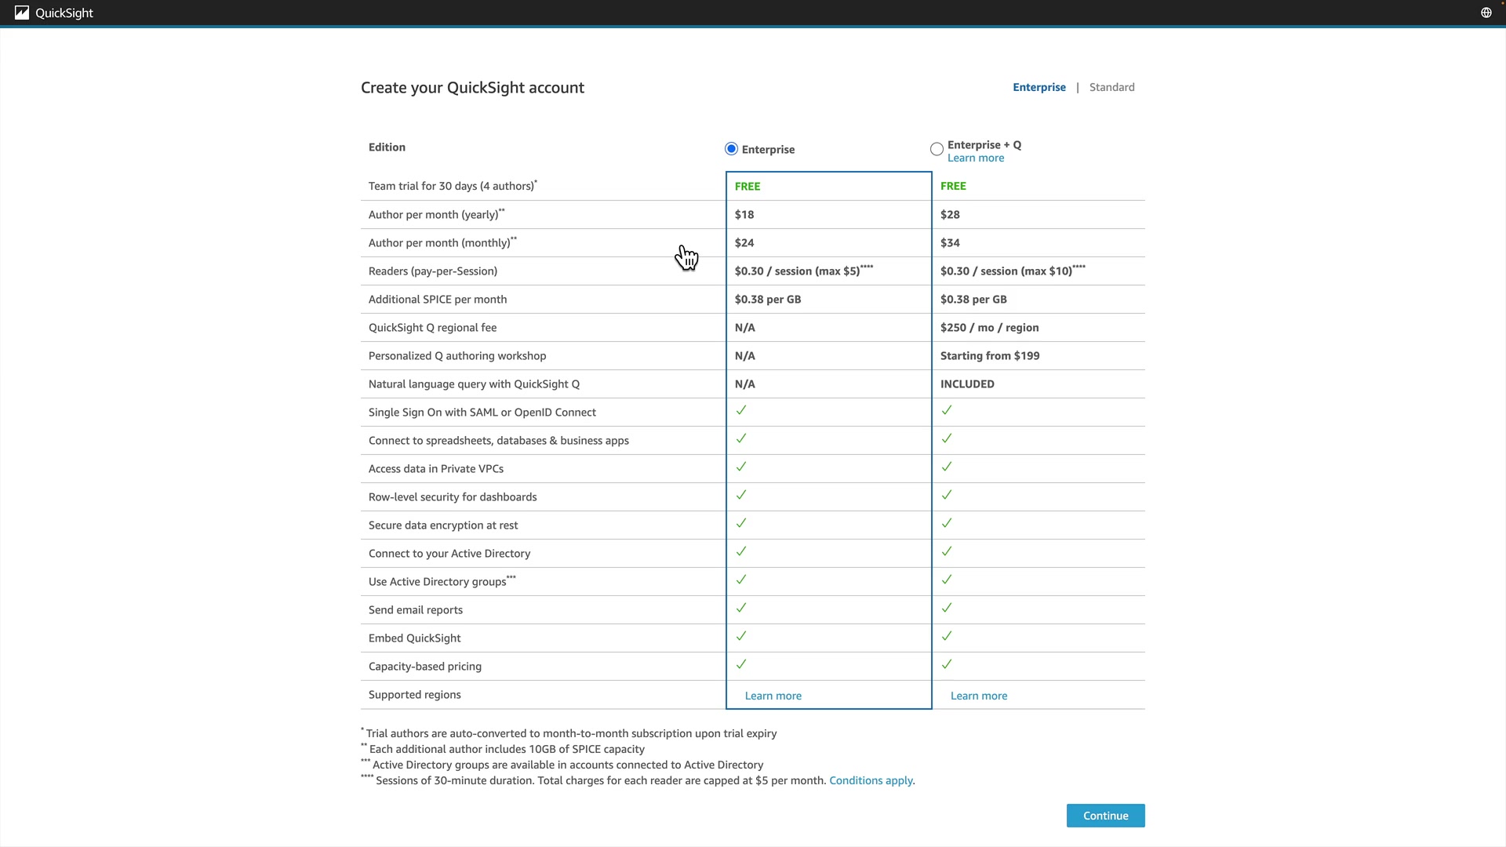The image size is (1506, 847).
Task: Click the QuickSight title text in header
Action: pyautogui.click(x=64, y=13)
